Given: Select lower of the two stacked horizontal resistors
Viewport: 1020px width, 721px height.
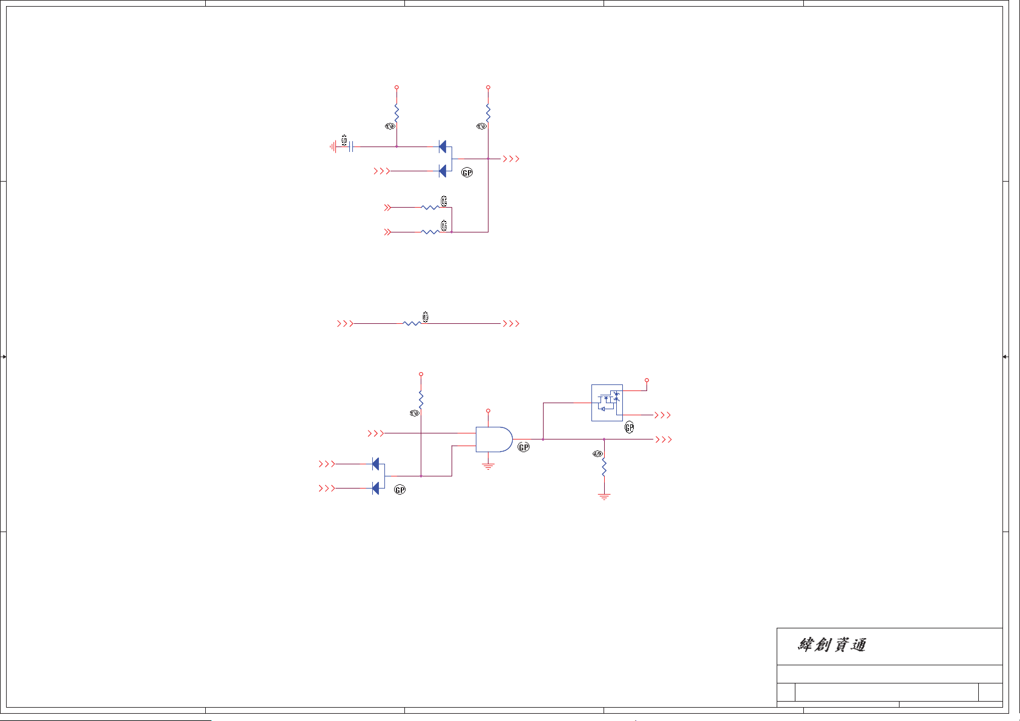Looking at the screenshot, I should point(430,232).
